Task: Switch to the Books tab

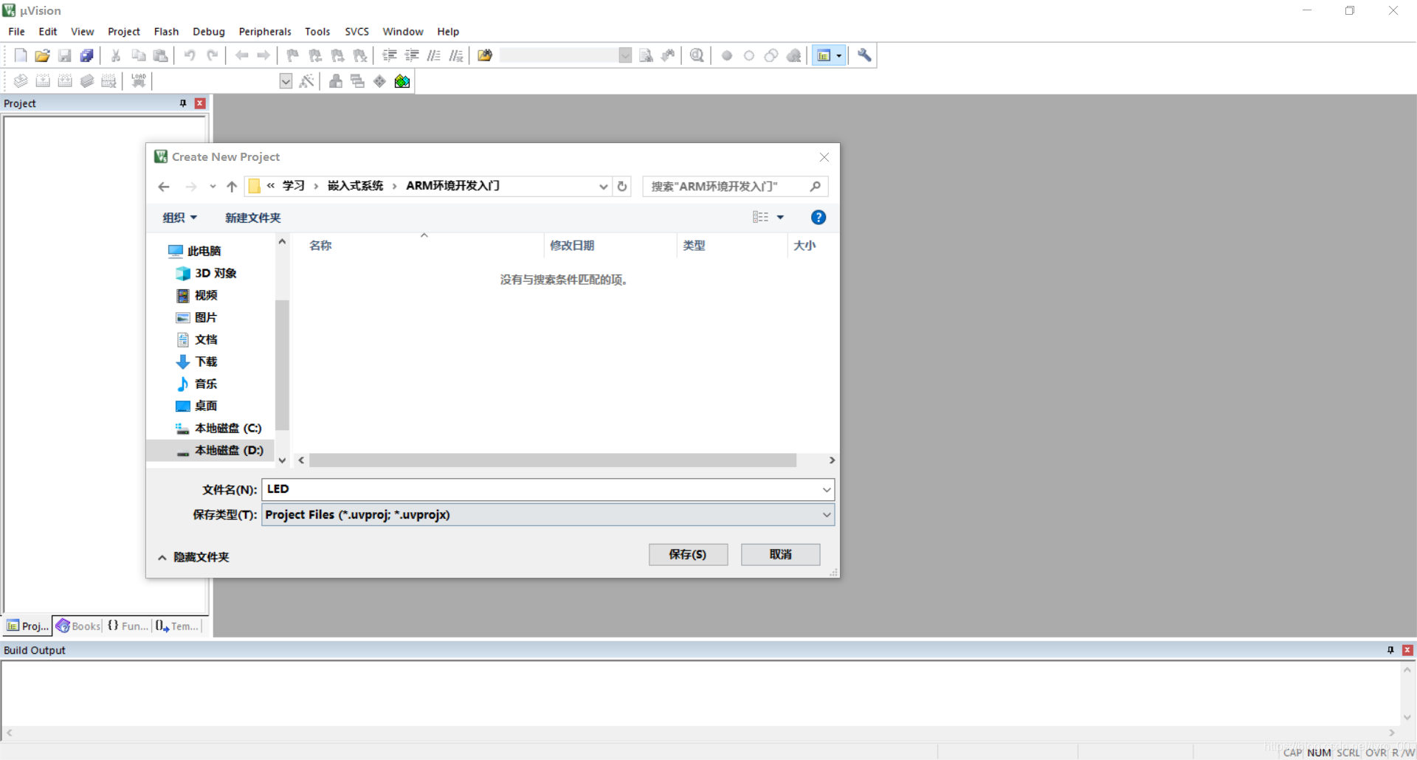Action: tap(78, 626)
